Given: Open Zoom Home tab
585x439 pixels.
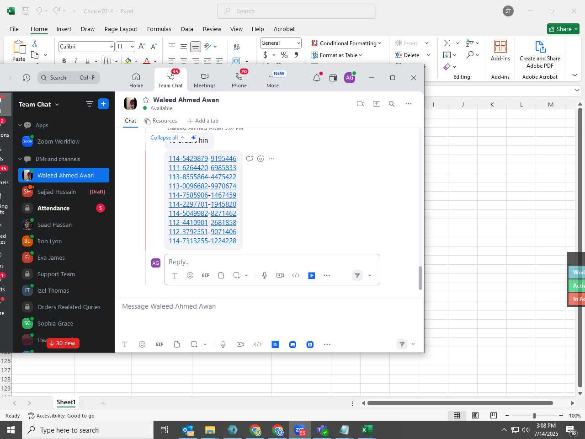Looking at the screenshot, I should [x=136, y=80].
